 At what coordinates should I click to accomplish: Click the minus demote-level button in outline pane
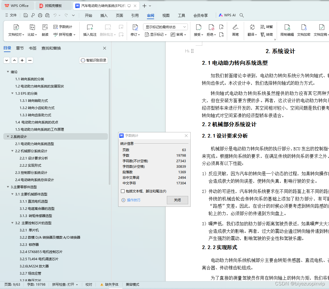30,60
